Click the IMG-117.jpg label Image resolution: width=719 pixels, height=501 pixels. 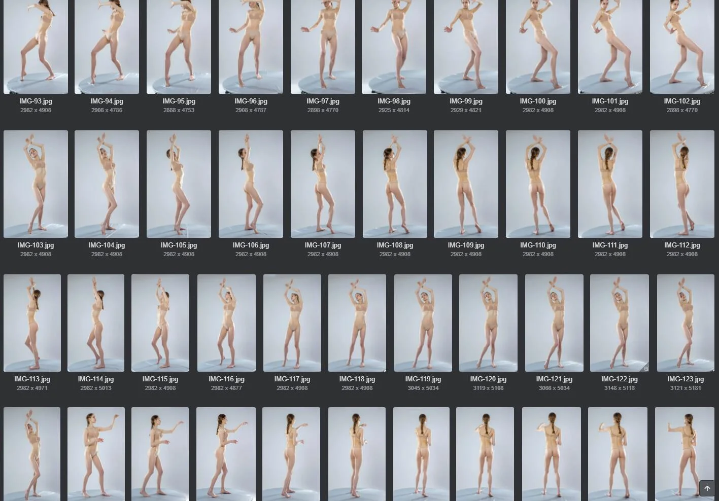(292, 379)
